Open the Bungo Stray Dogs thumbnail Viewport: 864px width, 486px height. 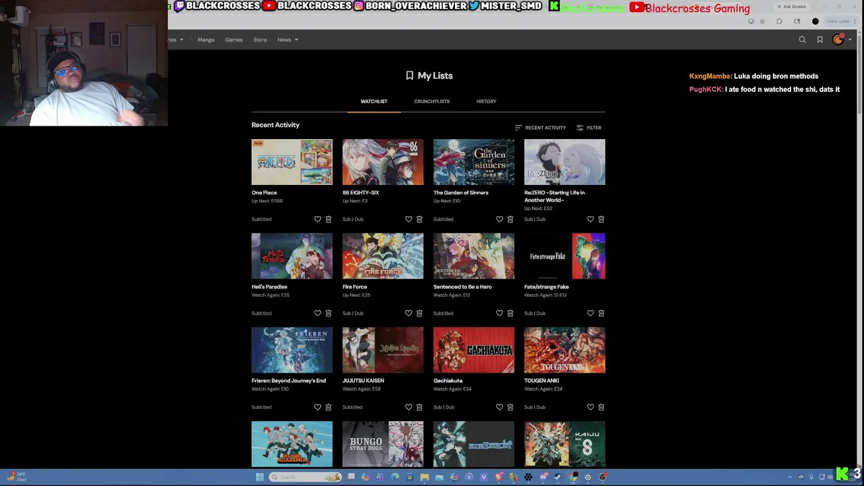pyautogui.click(x=383, y=444)
